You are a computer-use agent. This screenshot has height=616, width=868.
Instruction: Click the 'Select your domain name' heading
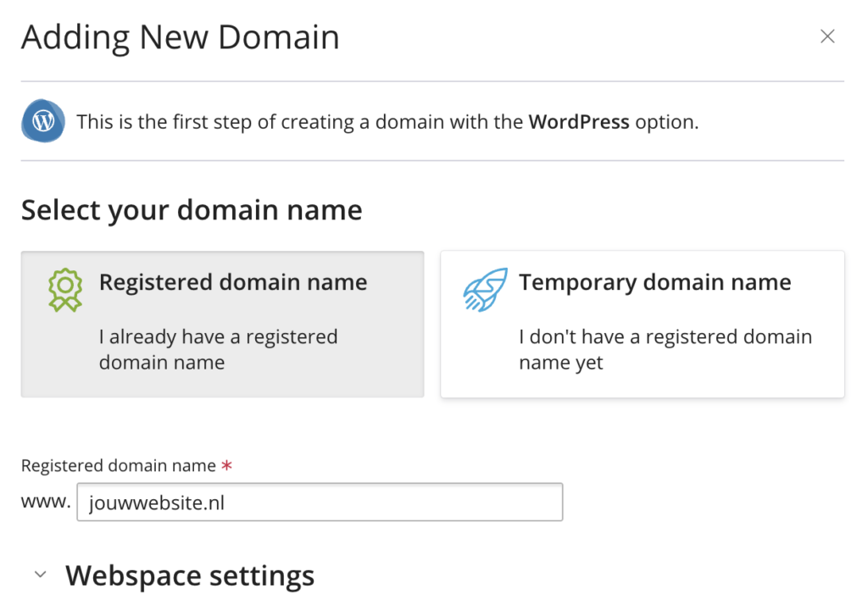192,209
